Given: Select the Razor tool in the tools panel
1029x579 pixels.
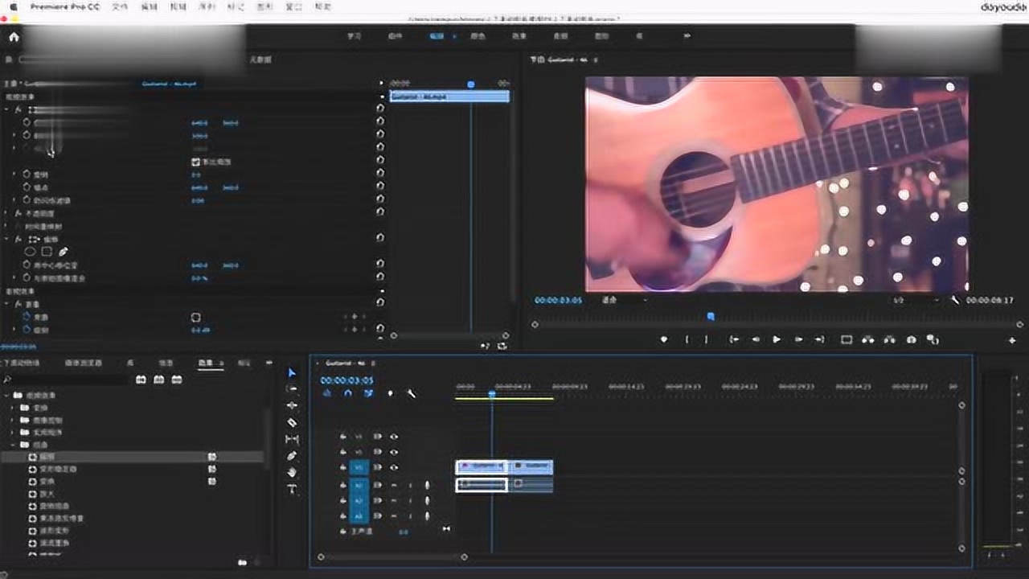Looking at the screenshot, I should pos(292,422).
